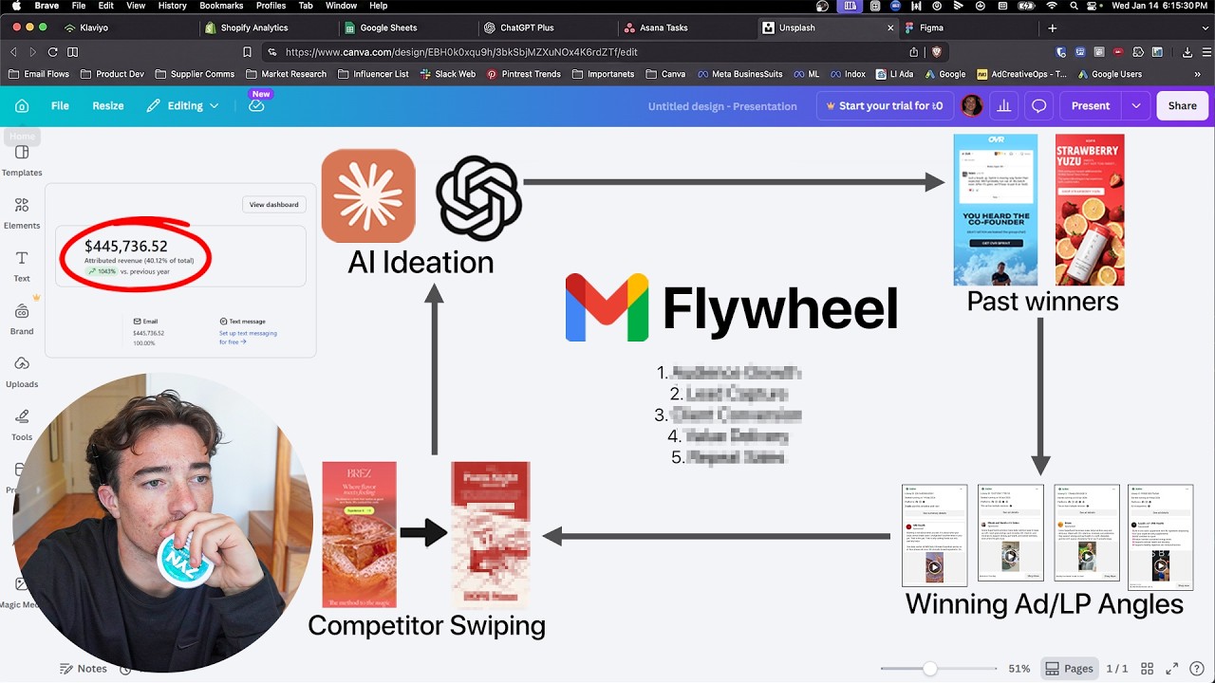Click the cloud save status icon
Screen dimensions: 1215x683
pos(256,106)
